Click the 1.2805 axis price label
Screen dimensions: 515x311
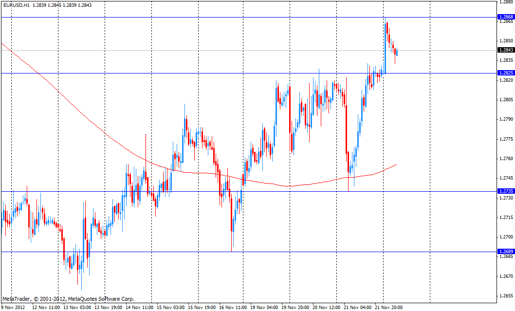pos(506,99)
